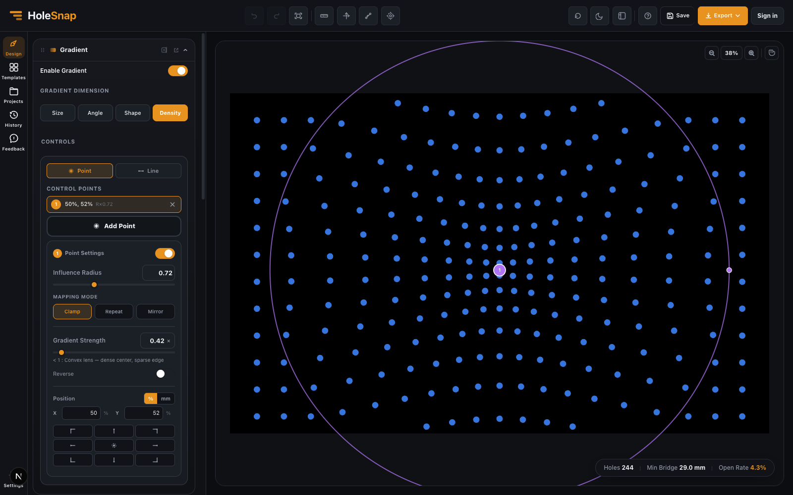
Task: Snap position to top-left corner
Action: 73,431
